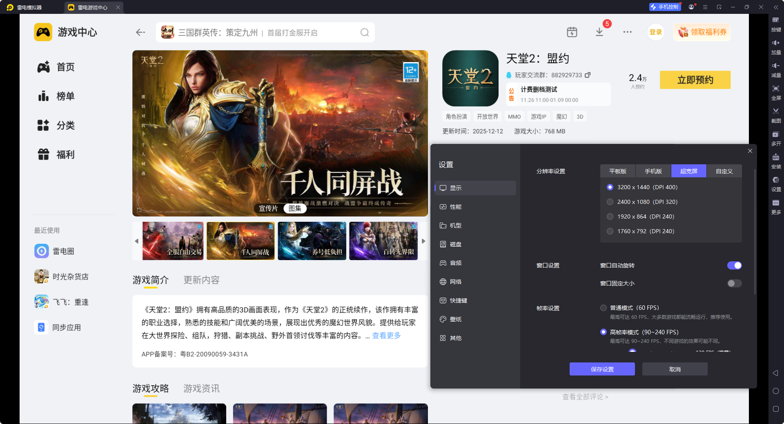Open 磁盘 settings section

[x=475, y=244]
